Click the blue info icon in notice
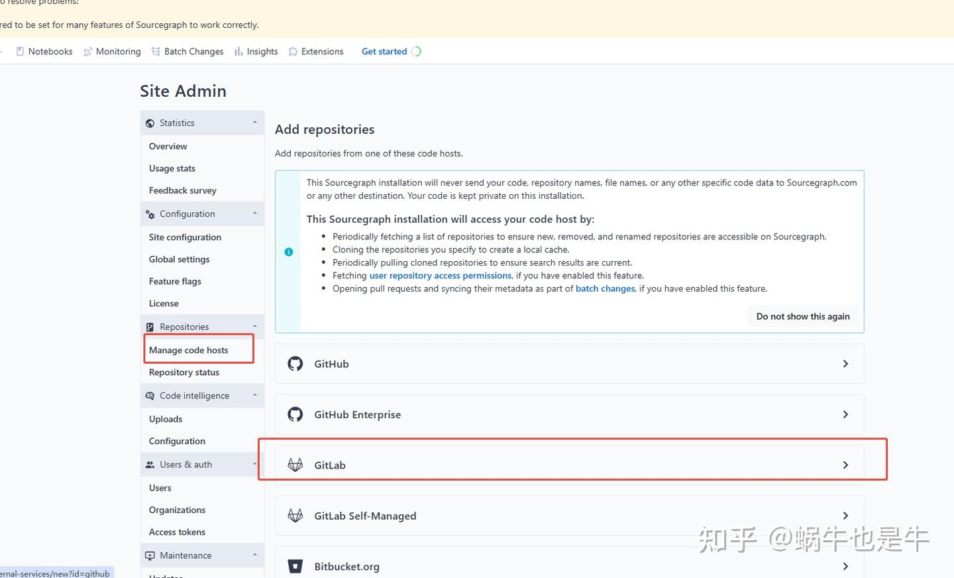Image resolution: width=954 pixels, height=578 pixels. pos(289,252)
